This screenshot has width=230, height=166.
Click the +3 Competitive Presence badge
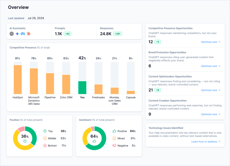click(158, 42)
